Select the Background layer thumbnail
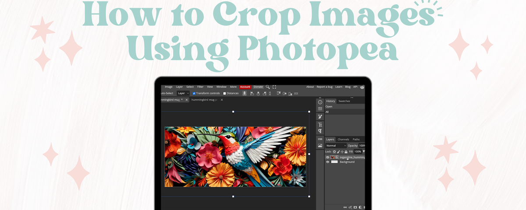The image size is (526, 210). click(x=334, y=162)
